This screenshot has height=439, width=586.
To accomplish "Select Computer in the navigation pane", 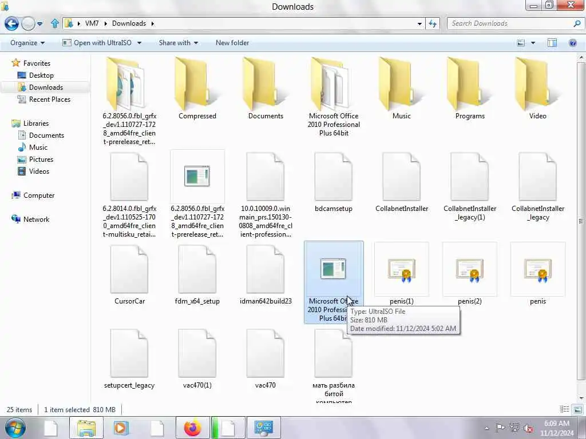I will point(34,195).
